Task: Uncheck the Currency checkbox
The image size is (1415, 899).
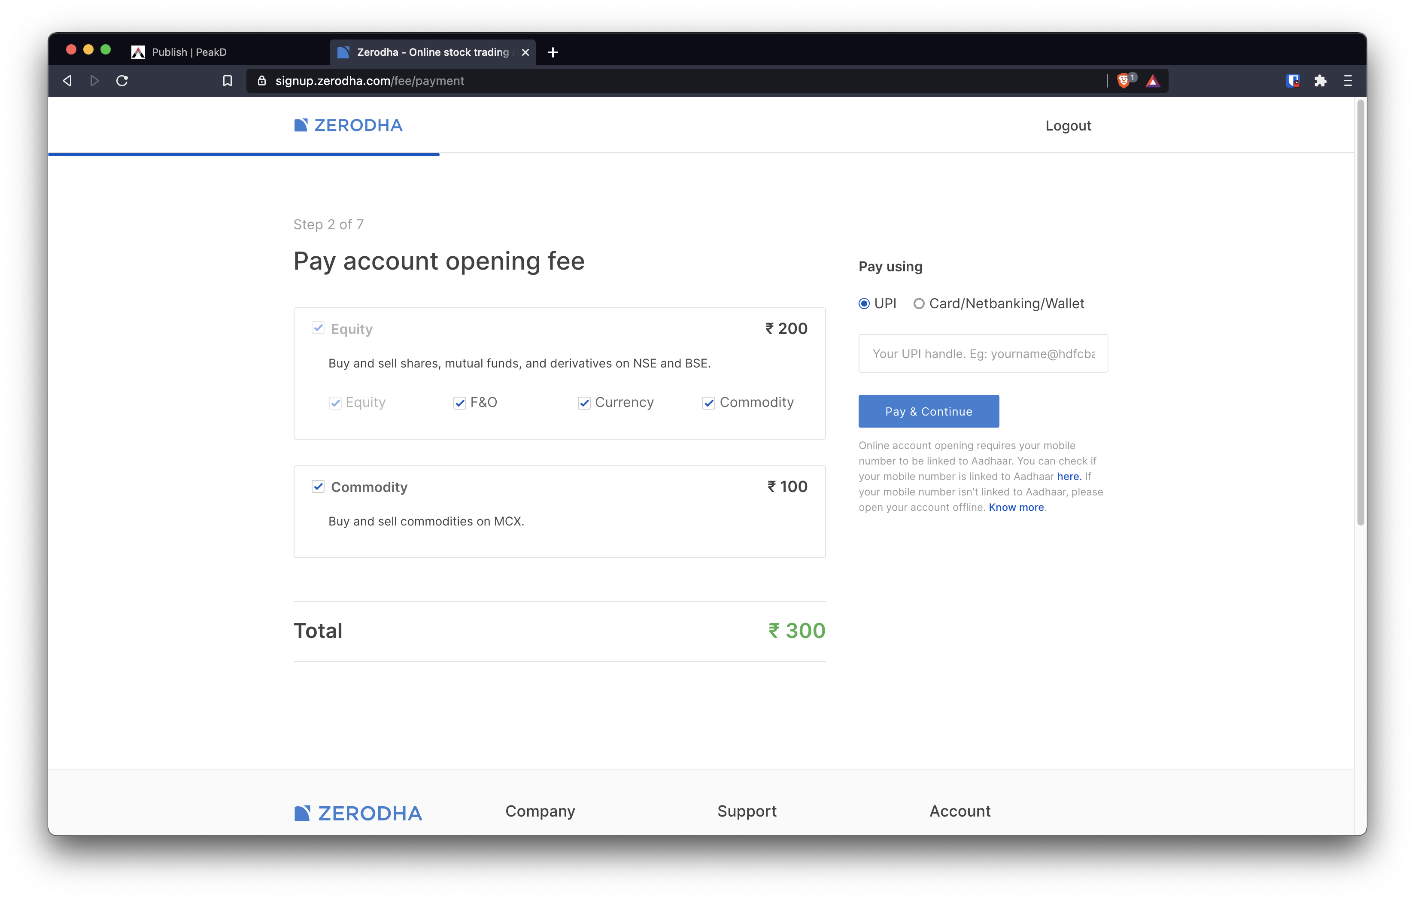Action: click(x=584, y=403)
